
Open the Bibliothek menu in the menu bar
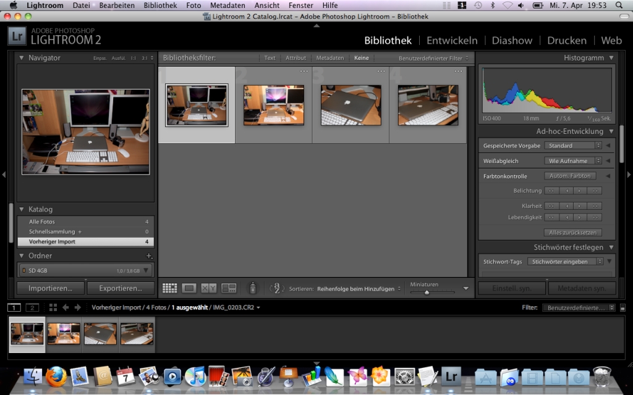(x=160, y=5)
